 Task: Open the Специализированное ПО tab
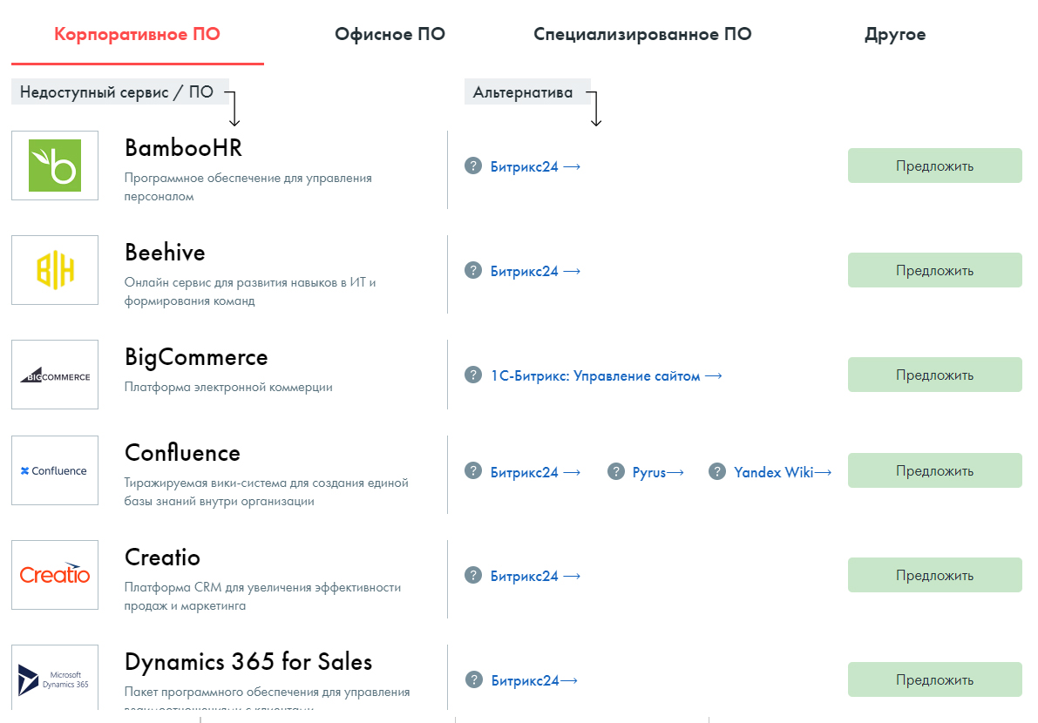click(x=642, y=34)
